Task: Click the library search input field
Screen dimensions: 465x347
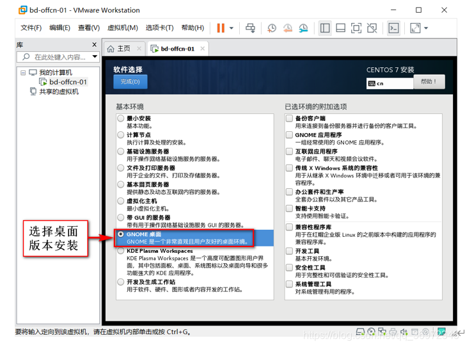Action: pos(57,57)
